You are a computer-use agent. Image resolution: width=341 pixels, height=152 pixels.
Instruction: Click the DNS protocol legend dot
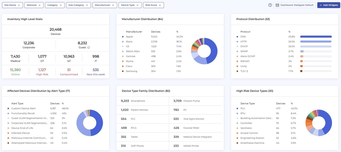point(237,37)
